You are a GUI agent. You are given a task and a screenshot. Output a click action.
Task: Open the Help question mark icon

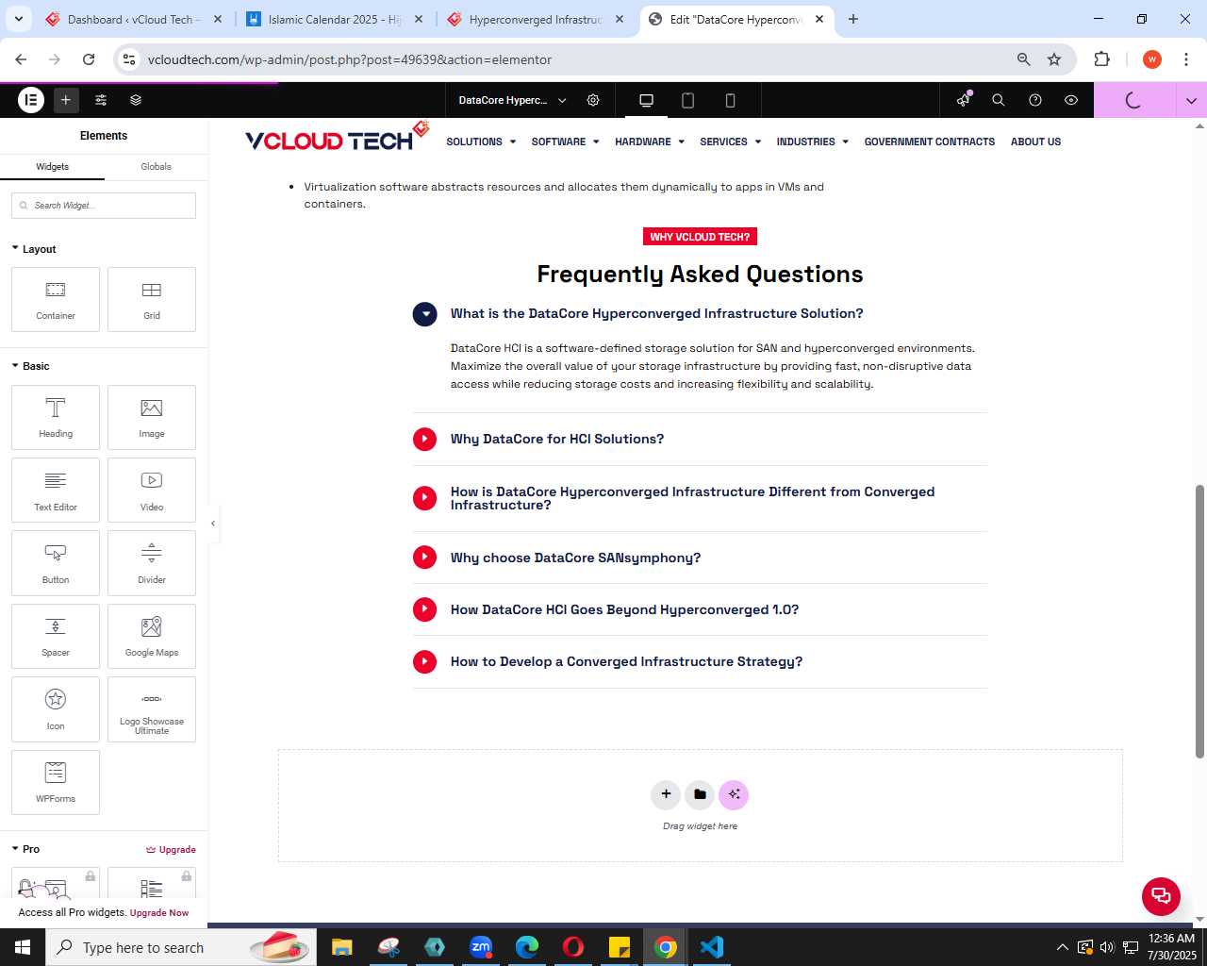pyautogui.click(x=1035, y=100)
